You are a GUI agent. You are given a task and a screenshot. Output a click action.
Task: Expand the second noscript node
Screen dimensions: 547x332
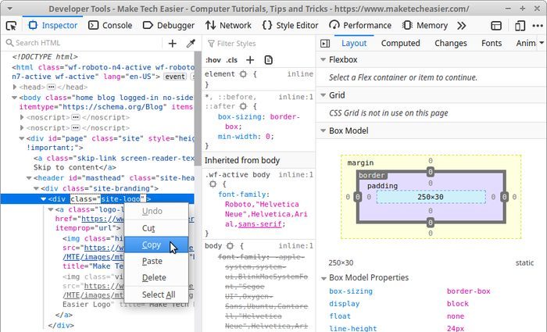(22, 127)
